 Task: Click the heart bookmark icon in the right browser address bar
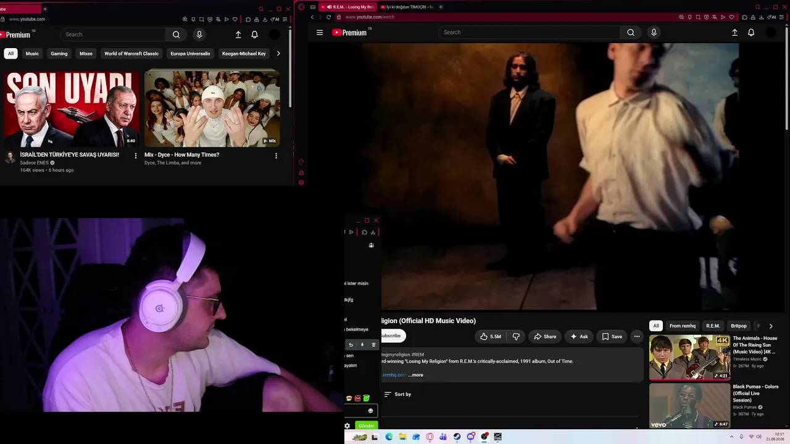click(x=731, y=17)
